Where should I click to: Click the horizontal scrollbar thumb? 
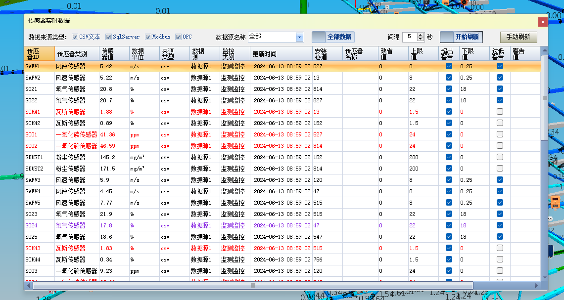253,286
